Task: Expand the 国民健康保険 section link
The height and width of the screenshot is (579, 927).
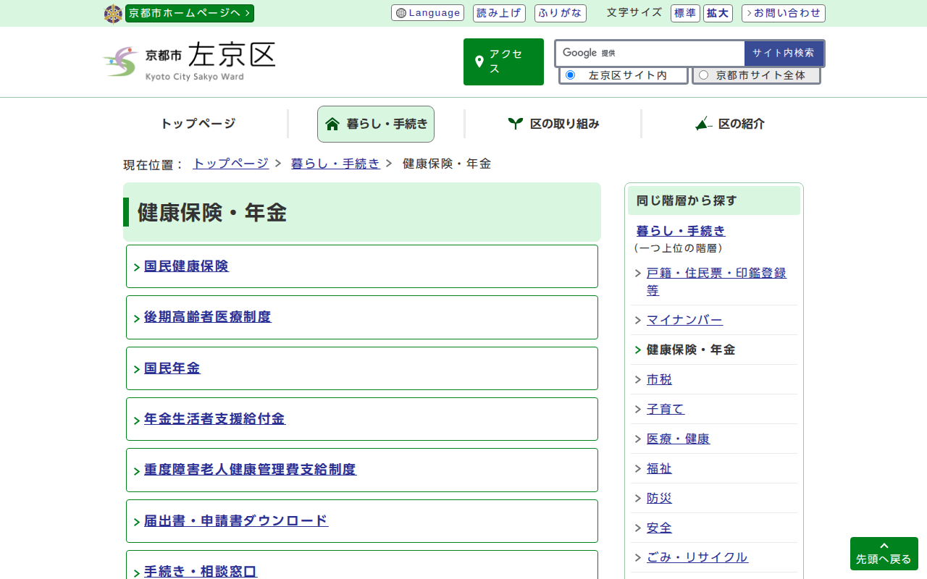Action: coord(186,266)
